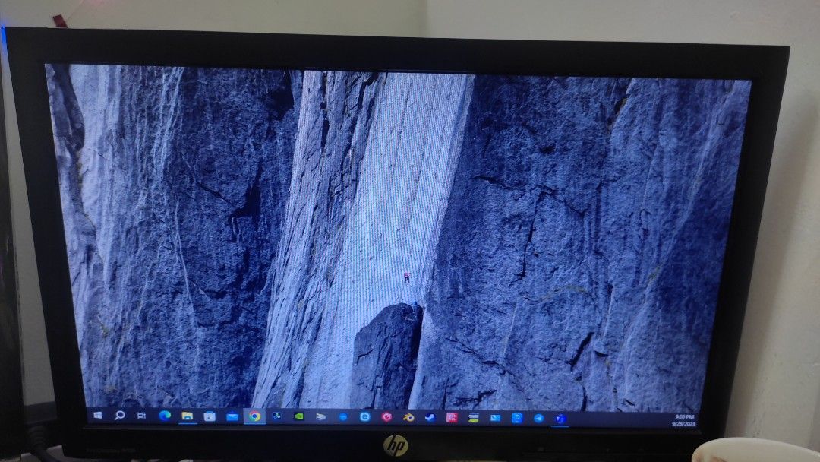
Task: Click the light blue circular 'e' icon
Action: point(364,417)
